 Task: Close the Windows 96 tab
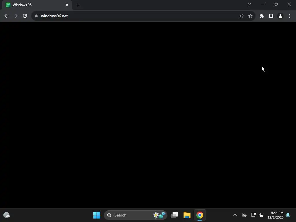(x=67, y=5)
